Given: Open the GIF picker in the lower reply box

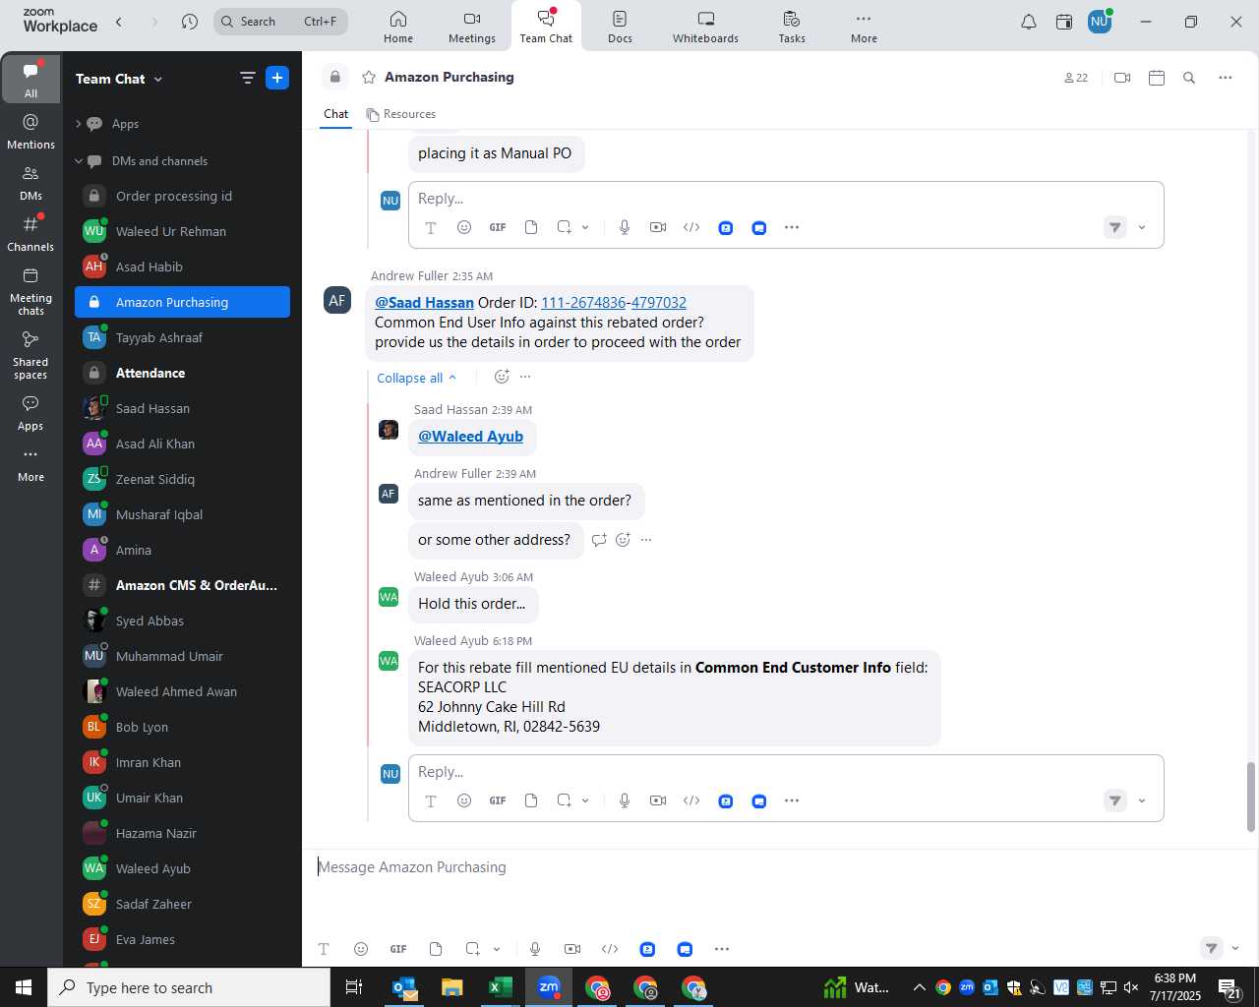Looking at the screenshot, I should [498, 800].
